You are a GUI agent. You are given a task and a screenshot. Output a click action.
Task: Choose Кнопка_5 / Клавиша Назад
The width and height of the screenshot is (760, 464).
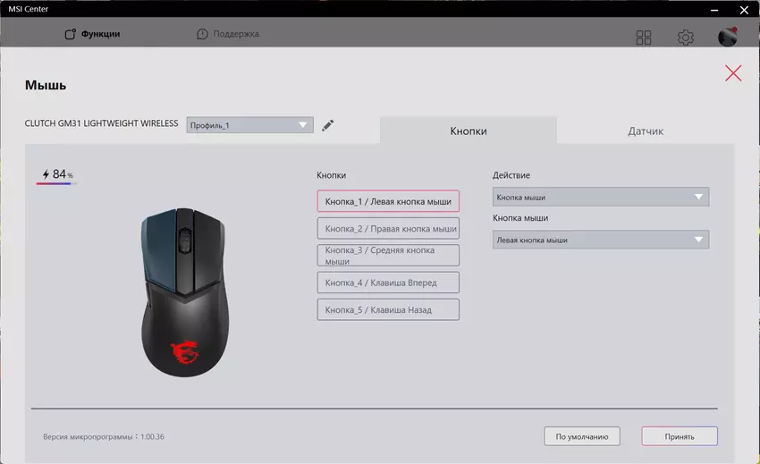click(x=388, y=309)
